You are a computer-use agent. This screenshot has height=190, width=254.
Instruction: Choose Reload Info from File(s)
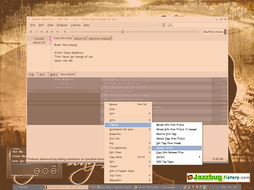177,125
